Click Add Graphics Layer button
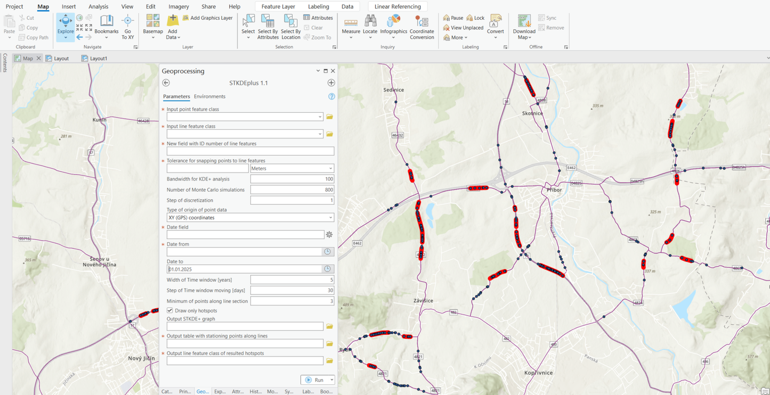Screen dimensions: 770x395 208,18
